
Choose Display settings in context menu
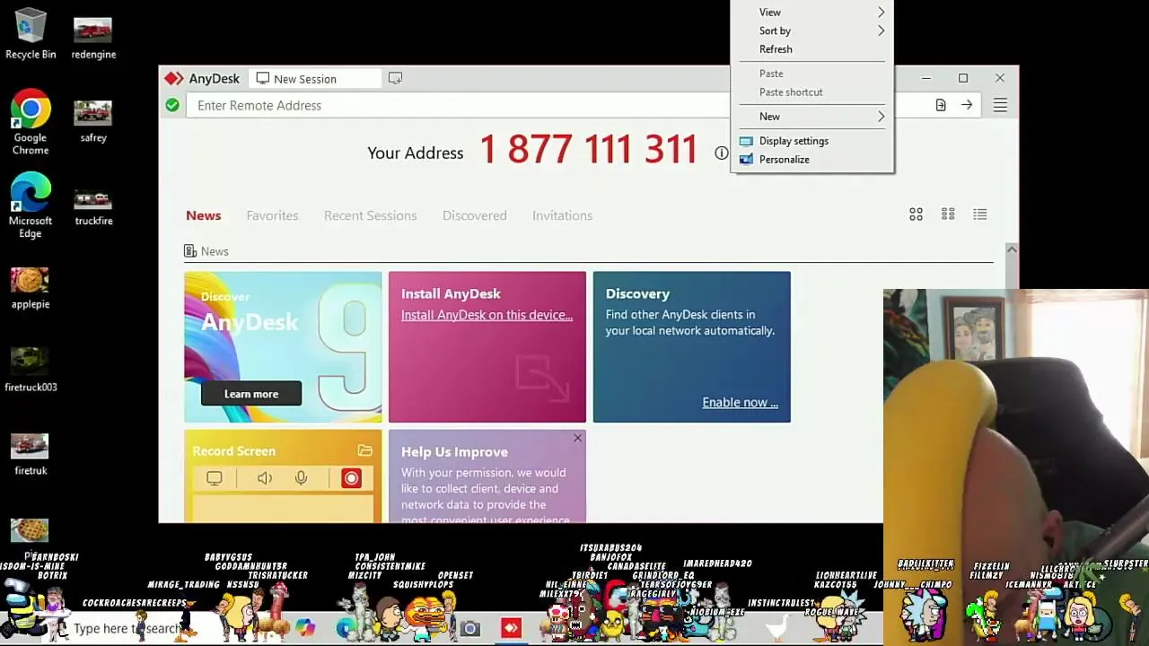(812, 141)
